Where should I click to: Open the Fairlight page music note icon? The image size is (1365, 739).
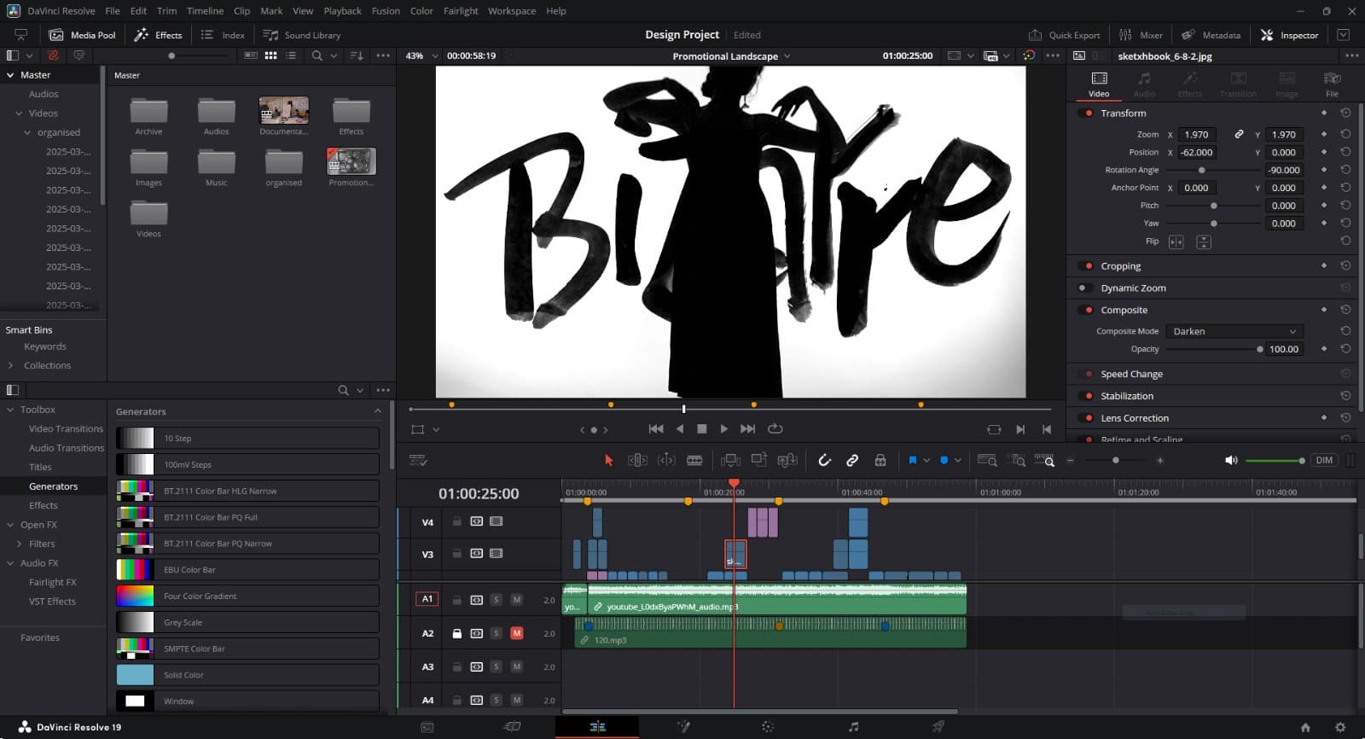coord(853,727)
